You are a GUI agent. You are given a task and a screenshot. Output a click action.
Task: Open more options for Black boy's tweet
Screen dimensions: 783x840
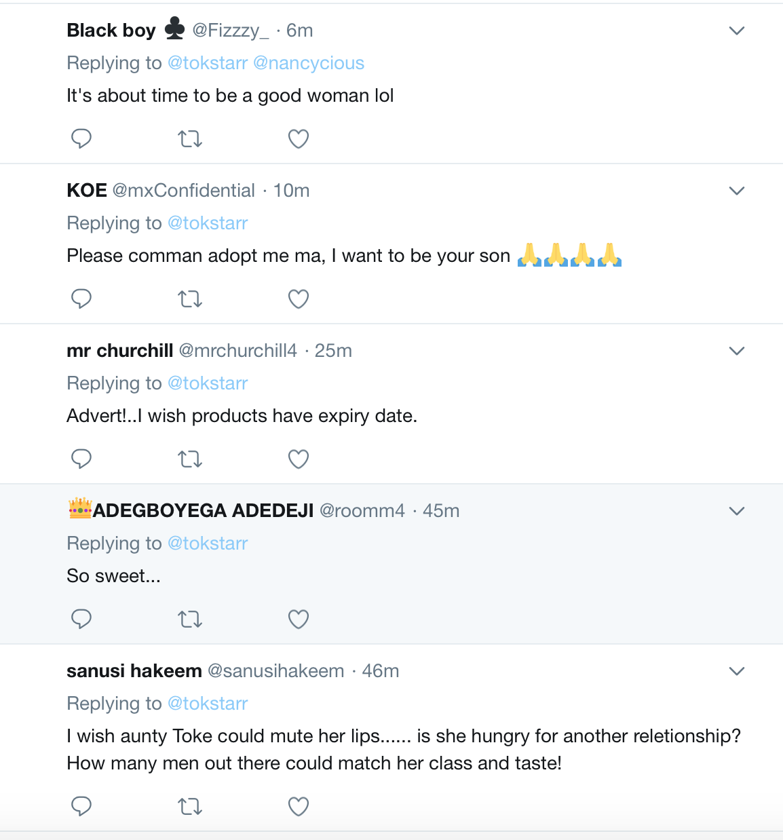(x=736, y=31)
